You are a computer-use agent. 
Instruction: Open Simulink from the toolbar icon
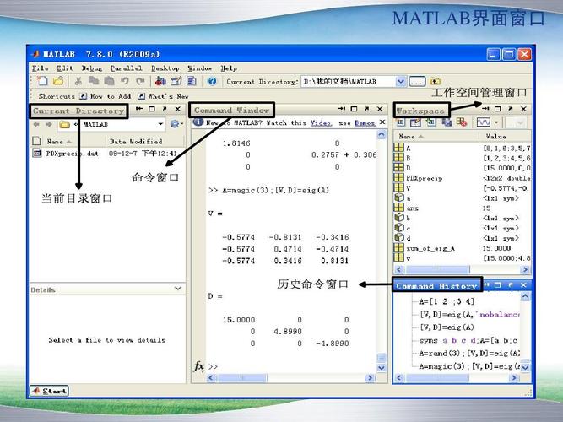pyautogui.click(x=160, y=82)
